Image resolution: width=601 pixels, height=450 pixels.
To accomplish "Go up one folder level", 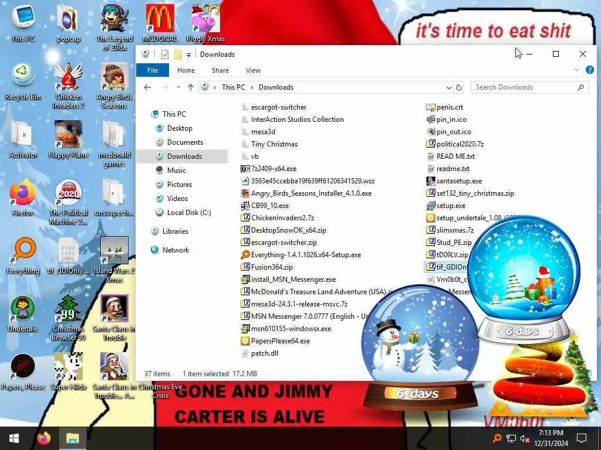I will click(x=191, y=87).
